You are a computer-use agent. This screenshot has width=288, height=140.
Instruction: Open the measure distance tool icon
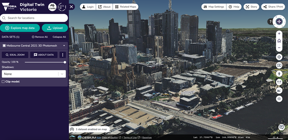(x=279, y=82)
